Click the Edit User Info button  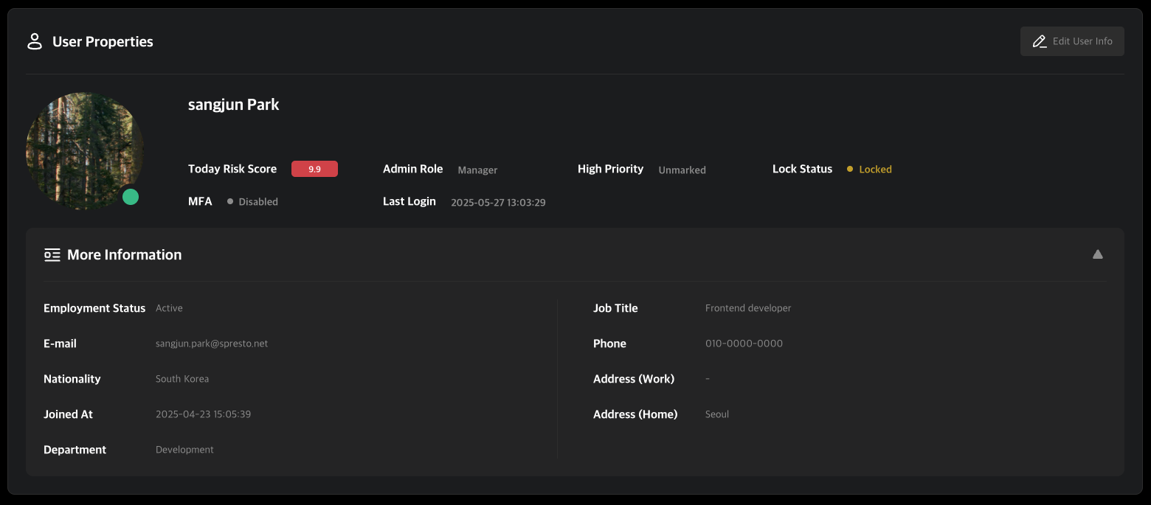coord(1071,41)
